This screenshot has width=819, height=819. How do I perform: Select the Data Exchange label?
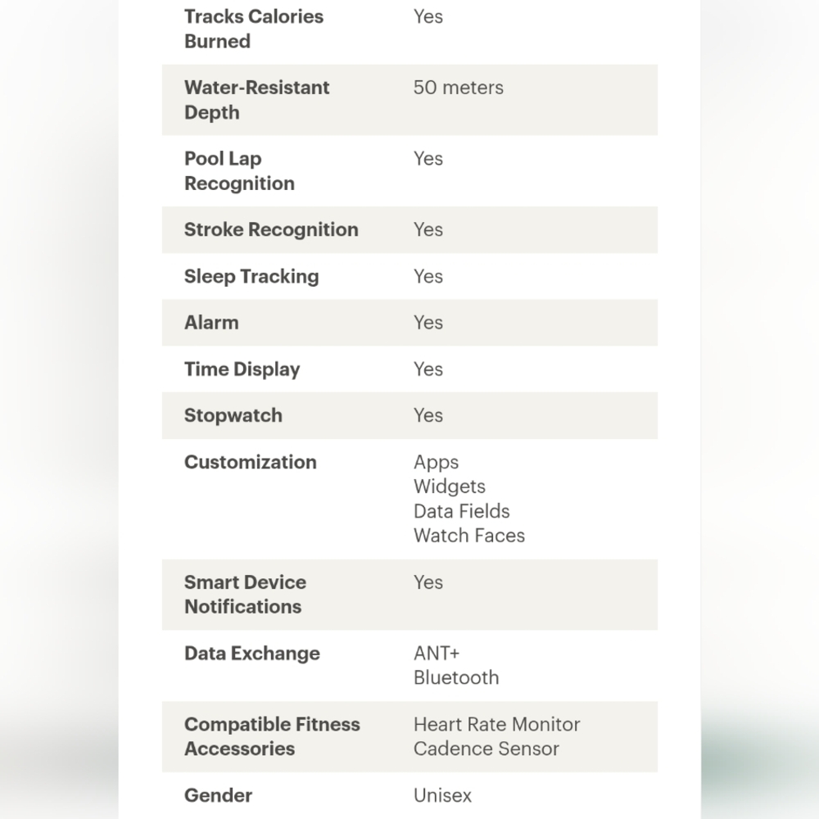tap(251, 654)
